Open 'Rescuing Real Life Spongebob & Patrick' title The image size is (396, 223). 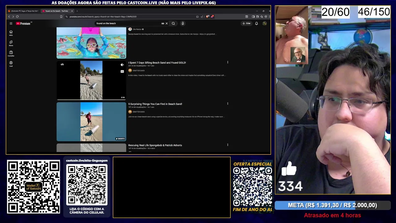click(155, 145)
